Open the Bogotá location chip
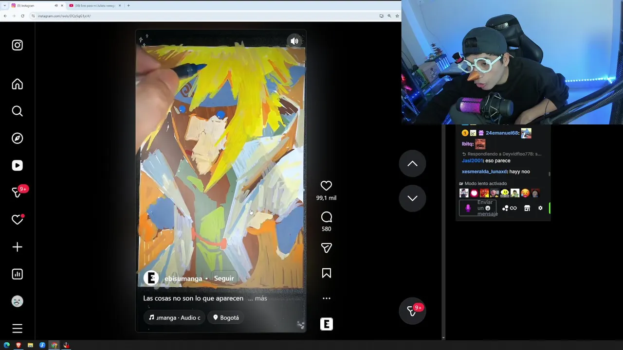Image resolution: width=623 pixels, height=350 pixels. click(x=226, y=317)
